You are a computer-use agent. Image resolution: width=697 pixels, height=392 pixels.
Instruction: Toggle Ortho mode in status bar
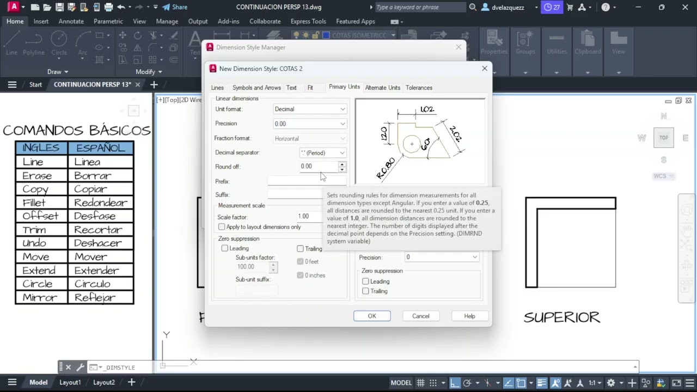(x=455, y=383)
